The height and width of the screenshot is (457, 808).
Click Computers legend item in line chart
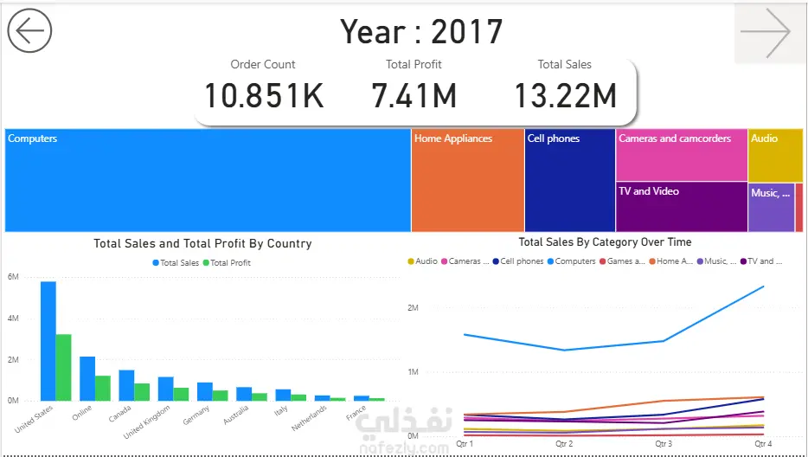tap(572, 261)
